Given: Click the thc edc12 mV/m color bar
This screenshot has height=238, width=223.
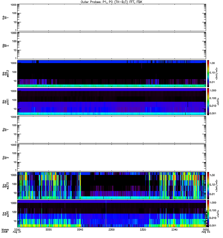Looking at the screenshot, I should coord(209,186).
